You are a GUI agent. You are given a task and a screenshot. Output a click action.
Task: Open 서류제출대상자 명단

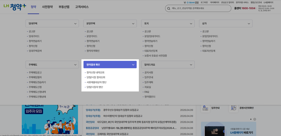[x=97, y=82]
